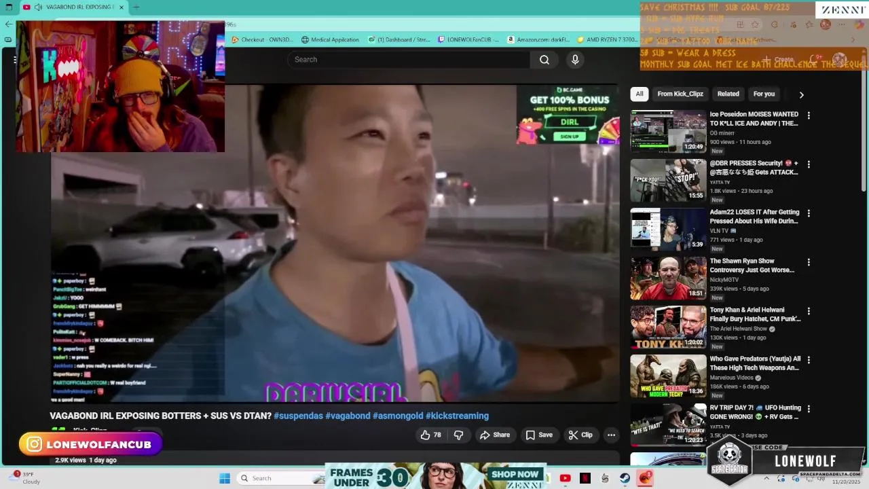Open the Marvelous Videos channel name
Screen dimensions: 869x489
pyautogui.click(x=731, y=378)
